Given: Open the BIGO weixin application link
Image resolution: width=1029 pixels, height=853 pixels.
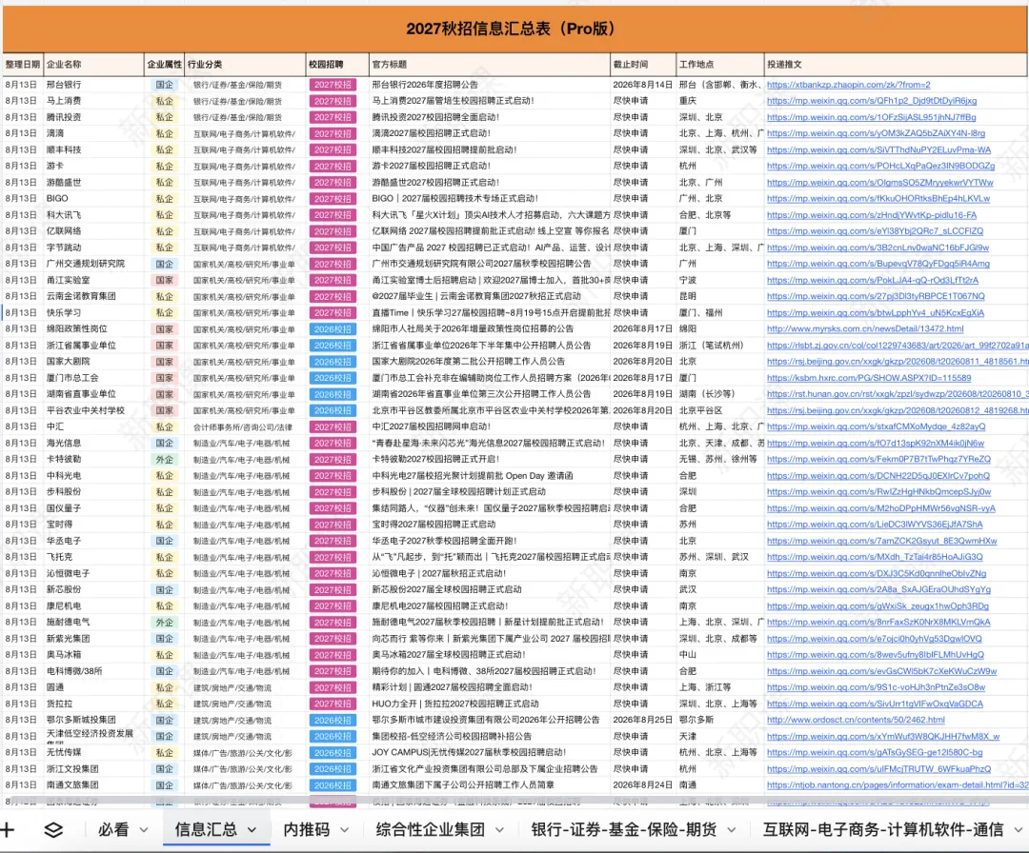Looking at the screenshot, I should [878, 199].
